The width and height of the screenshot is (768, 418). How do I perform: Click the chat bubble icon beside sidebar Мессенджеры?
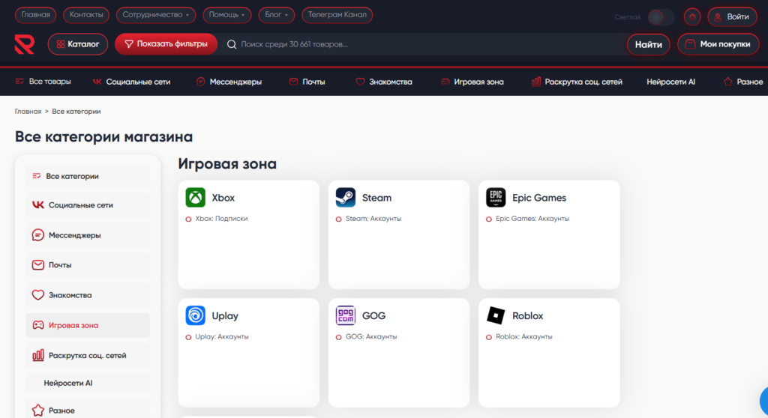(37, 235)
